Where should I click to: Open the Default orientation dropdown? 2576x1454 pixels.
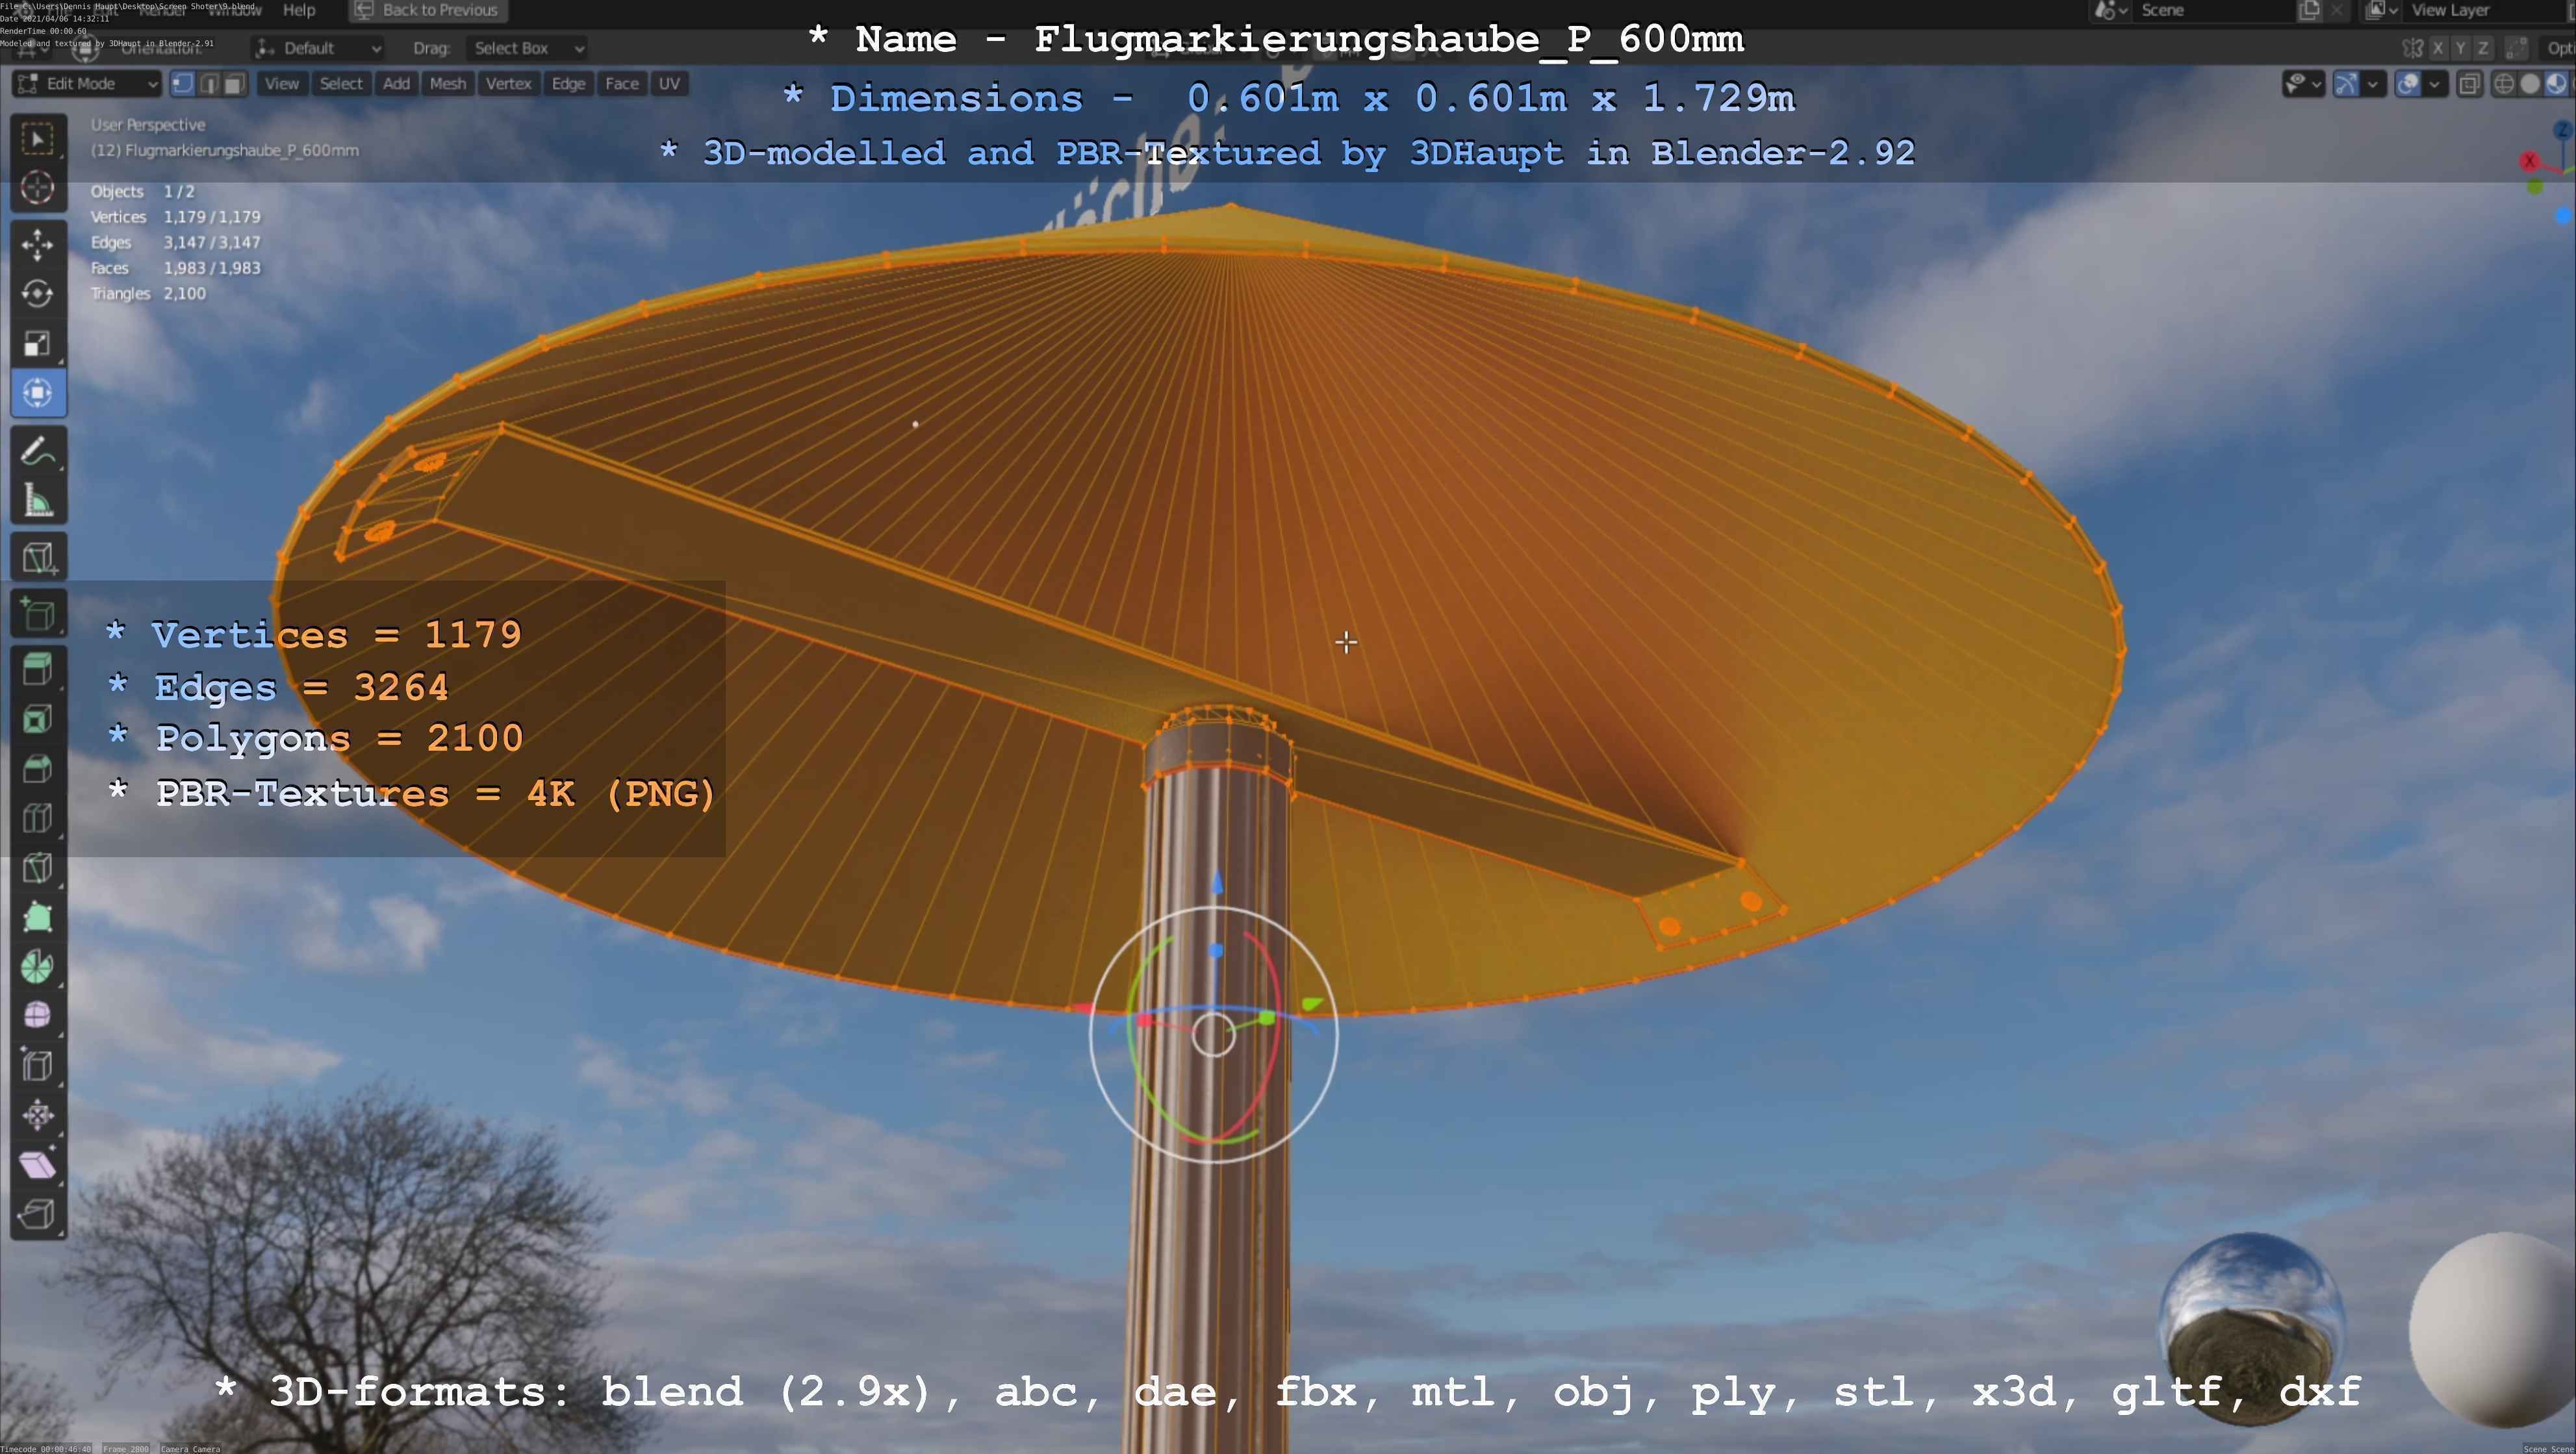pos(318,48)
